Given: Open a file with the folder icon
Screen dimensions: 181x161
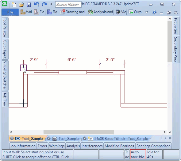Looking at the screenshot, I should point(21,5).
